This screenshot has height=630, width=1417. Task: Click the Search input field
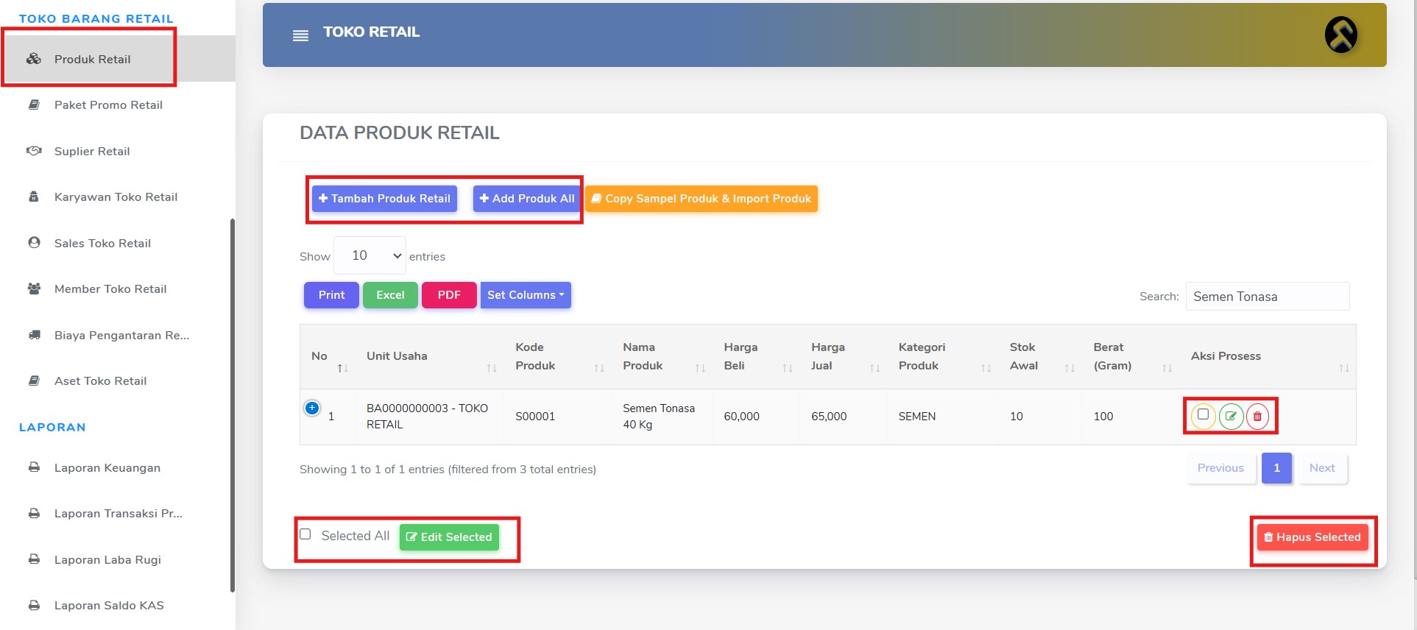pos(1268,297)
